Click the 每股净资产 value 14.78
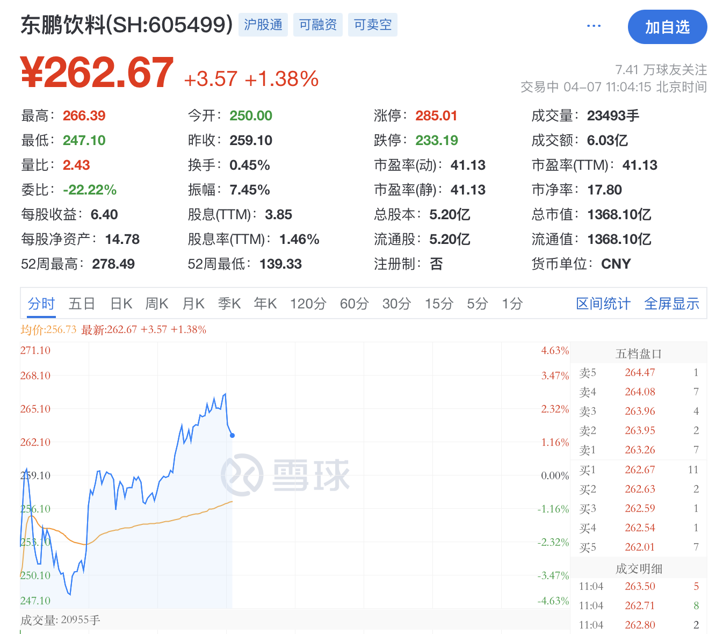Viewport: 723px width, 634px height. pyautogui.click(x=122, y=239)
